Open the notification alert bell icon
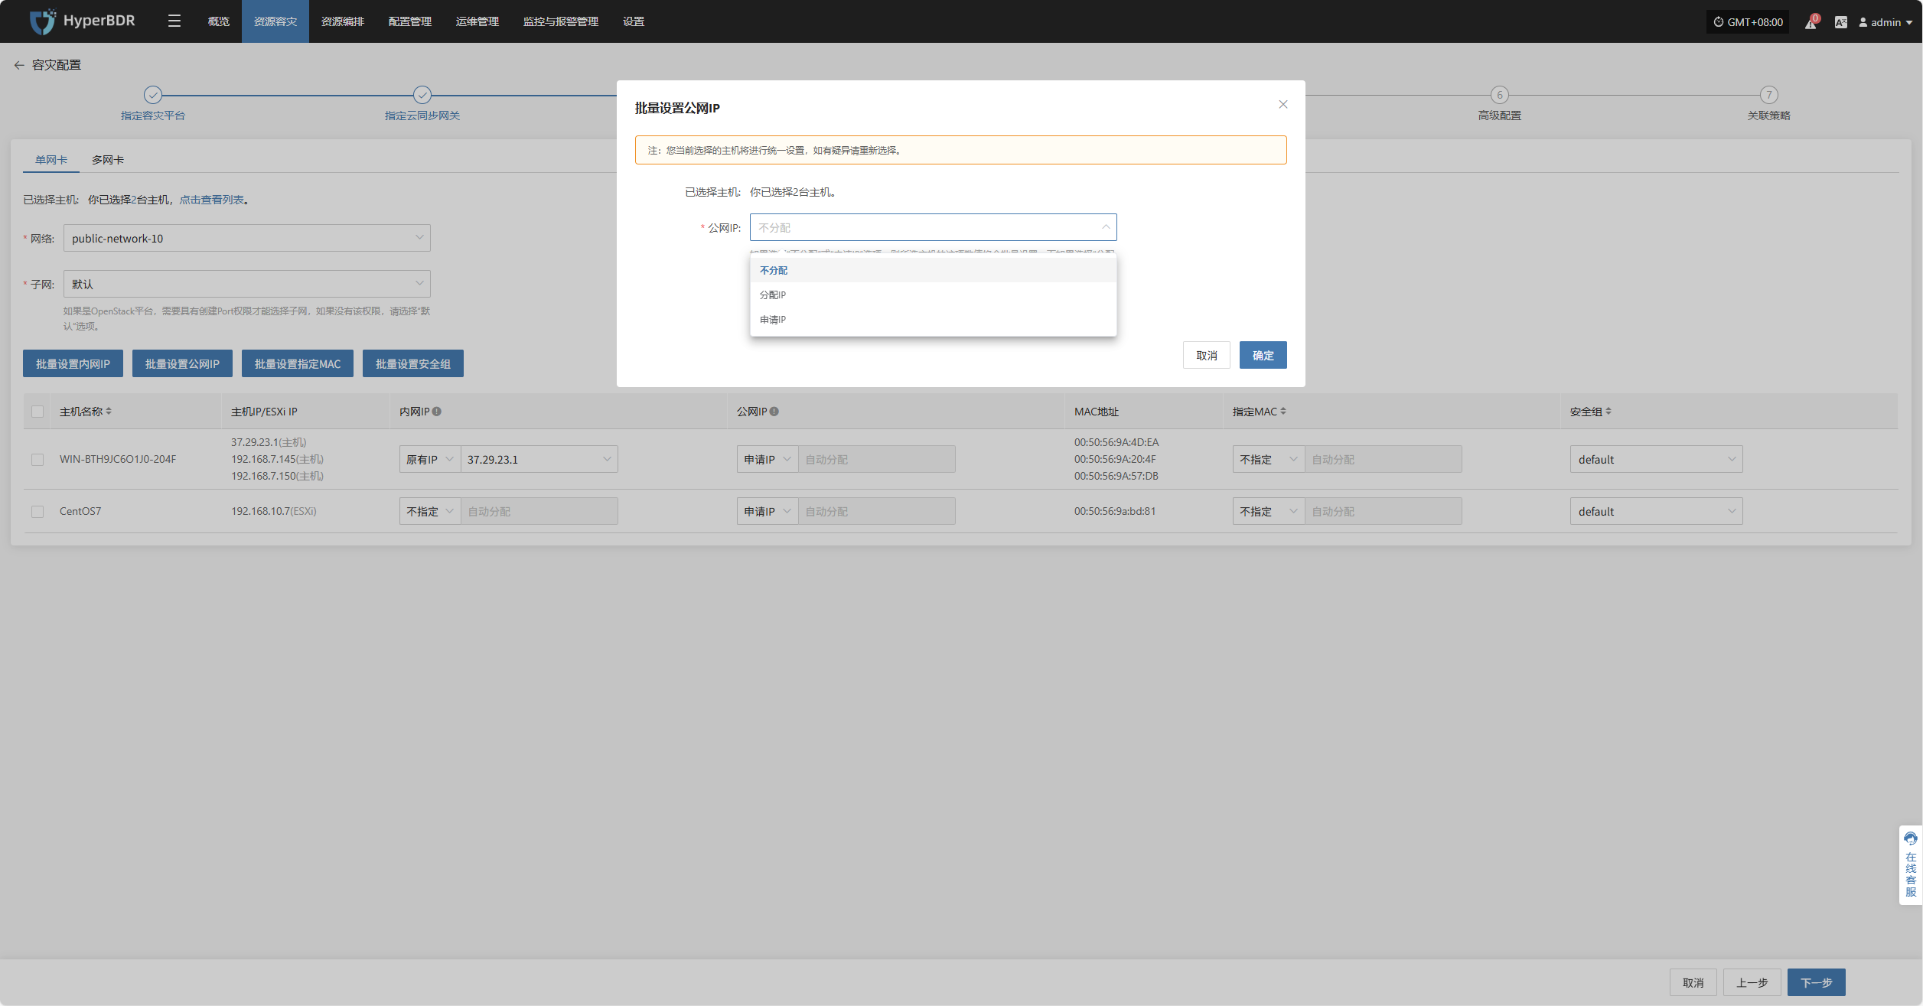 coord(1811,22)
